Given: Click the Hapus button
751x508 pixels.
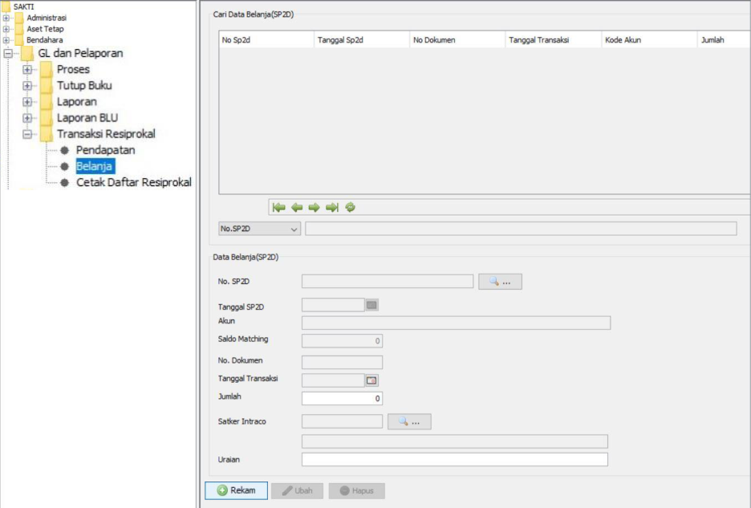Looking at the screenshot, I should click(356, 490).
